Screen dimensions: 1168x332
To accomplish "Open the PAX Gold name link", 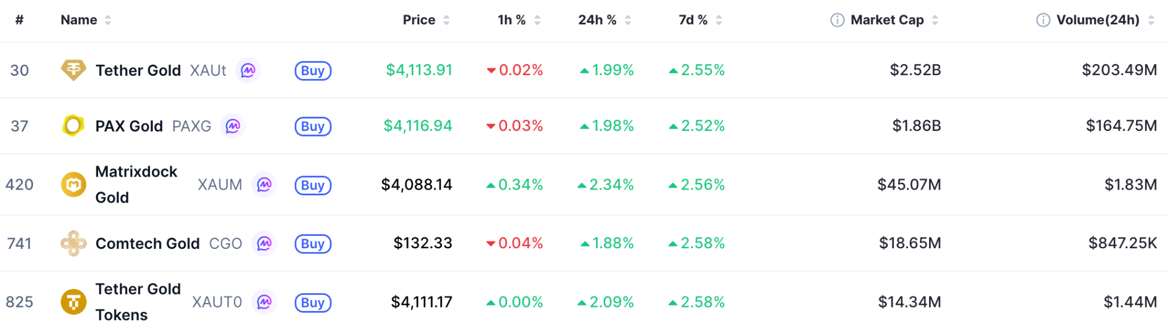I will (129, 126).
